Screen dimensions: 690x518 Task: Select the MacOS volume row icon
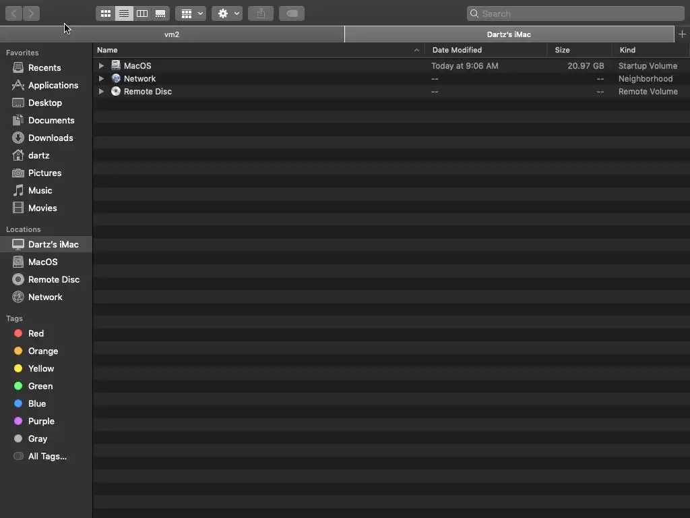tap(116, 65)
